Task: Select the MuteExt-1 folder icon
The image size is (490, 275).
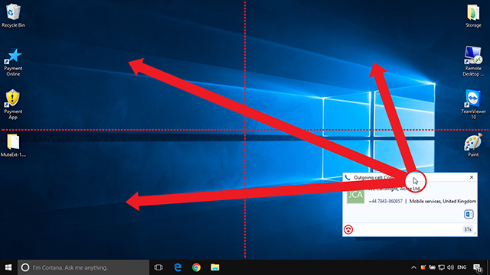Action: pos(13,145)
